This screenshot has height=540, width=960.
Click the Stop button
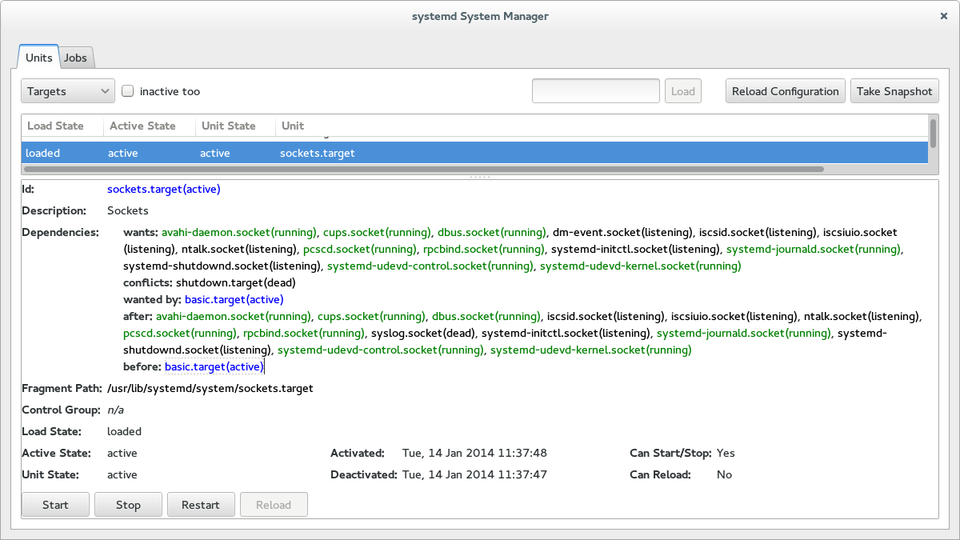[128, 505]
